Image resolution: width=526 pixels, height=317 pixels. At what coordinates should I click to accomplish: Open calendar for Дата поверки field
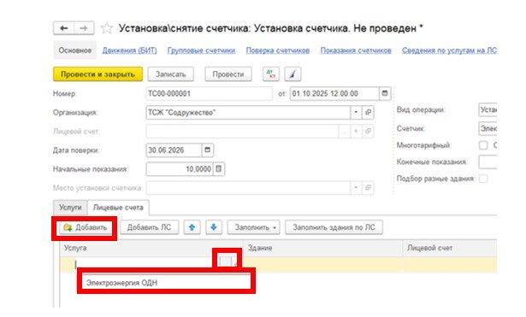207,150
